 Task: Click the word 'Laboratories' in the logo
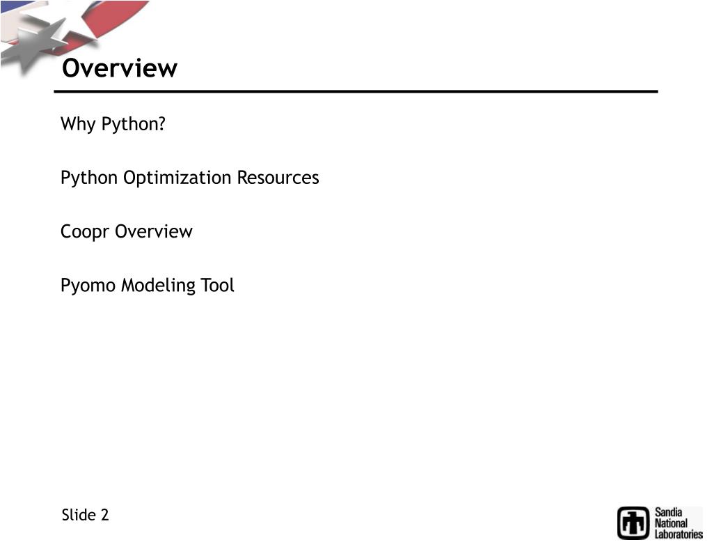pos(679,534)
